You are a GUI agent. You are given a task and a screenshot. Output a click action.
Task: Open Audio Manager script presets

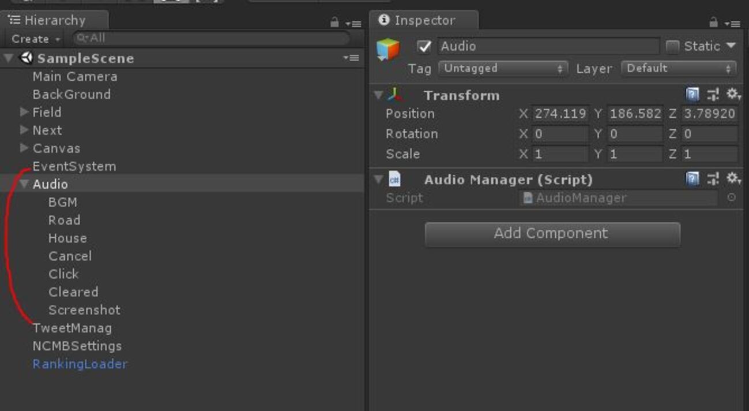713,179
